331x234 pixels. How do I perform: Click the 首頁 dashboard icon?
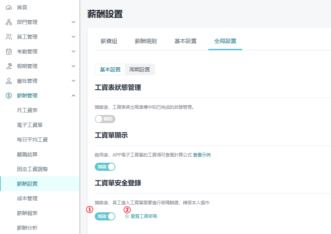pos(9,7)
